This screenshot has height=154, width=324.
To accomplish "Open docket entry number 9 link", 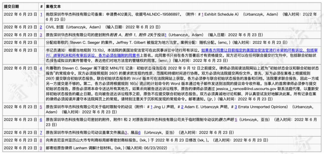I will coord(41,148).
